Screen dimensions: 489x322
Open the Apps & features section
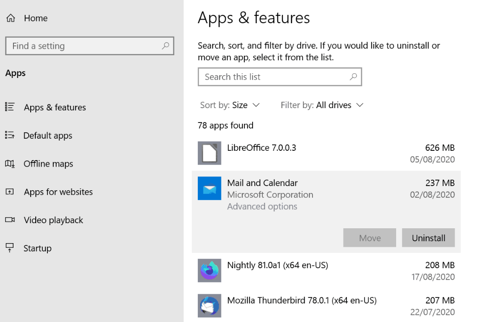[55, 107]
